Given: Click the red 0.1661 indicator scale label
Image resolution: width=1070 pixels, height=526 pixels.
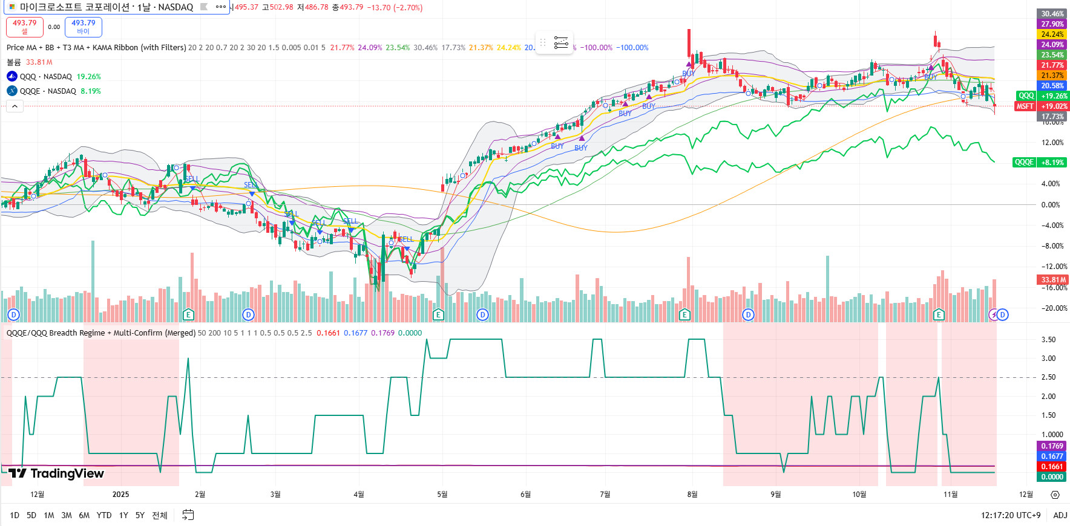Looking at the screenshot, I should (x=1052, y=467).
